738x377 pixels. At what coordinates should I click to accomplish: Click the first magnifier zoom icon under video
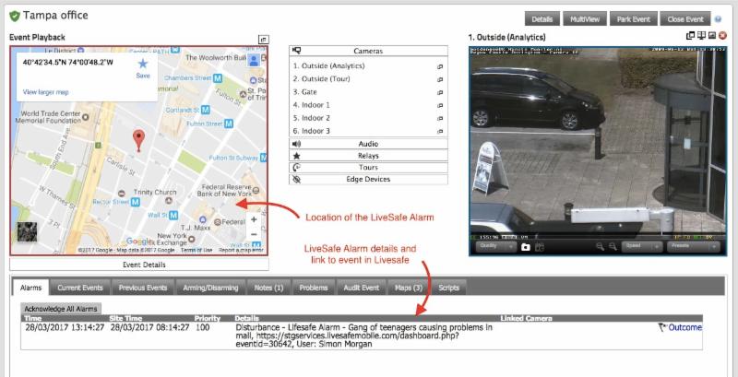(601, 247)
